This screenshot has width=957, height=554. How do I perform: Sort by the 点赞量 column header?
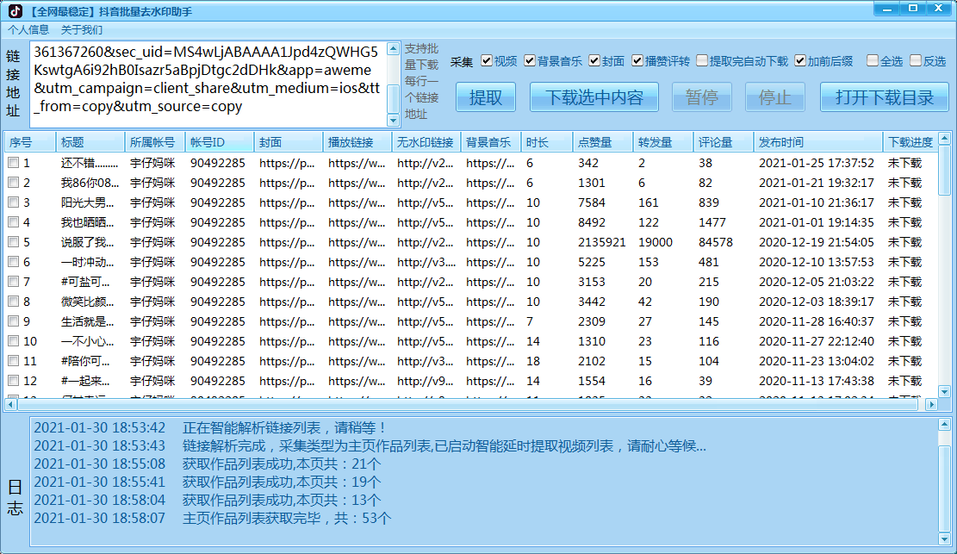click(603, 142)
